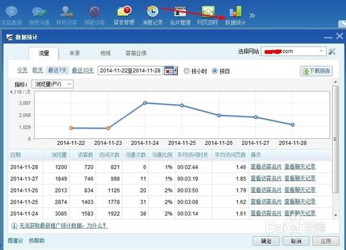Open the 名片管理 card management icon

(x=180, y=15)
